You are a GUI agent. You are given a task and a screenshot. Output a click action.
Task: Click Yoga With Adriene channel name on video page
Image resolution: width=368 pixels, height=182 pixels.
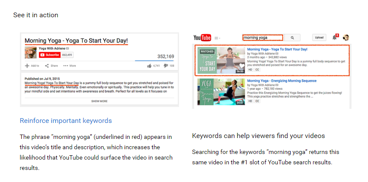(x=52, y=48)
